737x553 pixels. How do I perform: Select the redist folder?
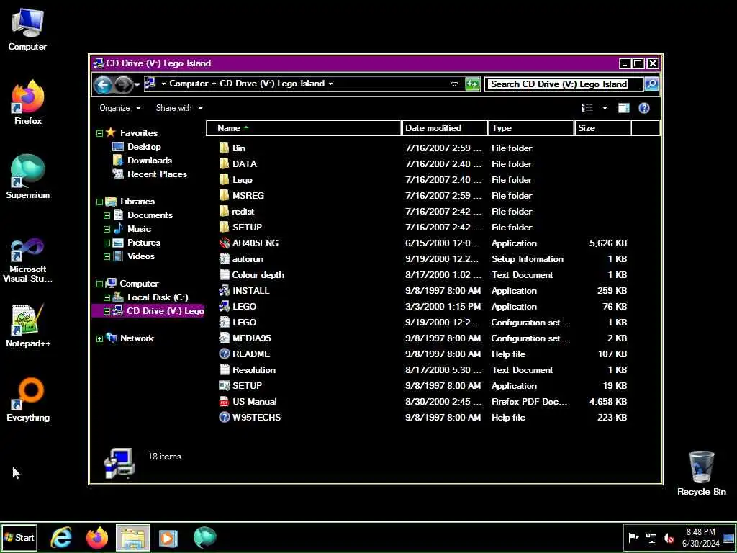click(237, 211)
